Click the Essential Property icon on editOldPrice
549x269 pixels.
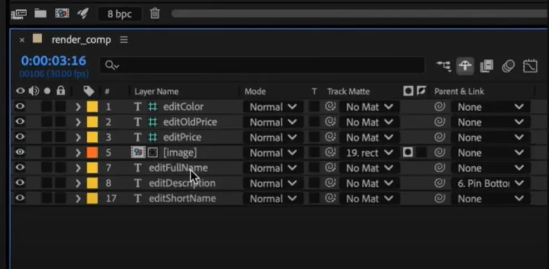click(152, 122)
